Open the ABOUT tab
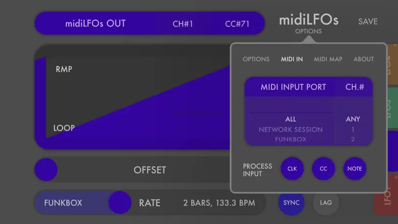 (363, 59)
